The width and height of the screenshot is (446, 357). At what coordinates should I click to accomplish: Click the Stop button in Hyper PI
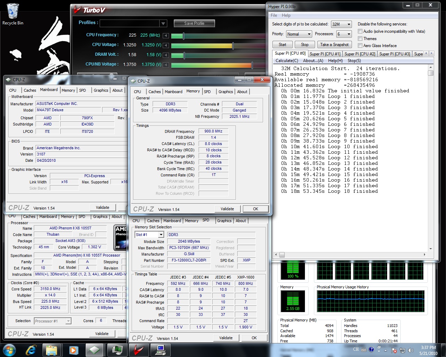pyautogui.click(x=305, y=45)
